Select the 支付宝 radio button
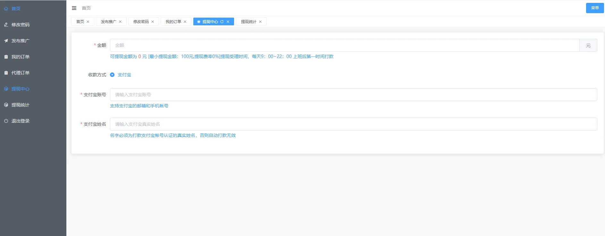The image size is (605, 236). [112, 75]
